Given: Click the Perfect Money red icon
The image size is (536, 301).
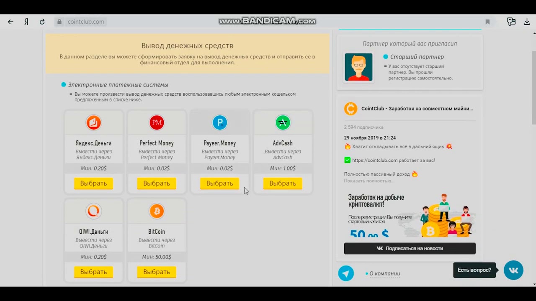Looking at the screenshot, I should pyautogui.click(x=157, y=122).
